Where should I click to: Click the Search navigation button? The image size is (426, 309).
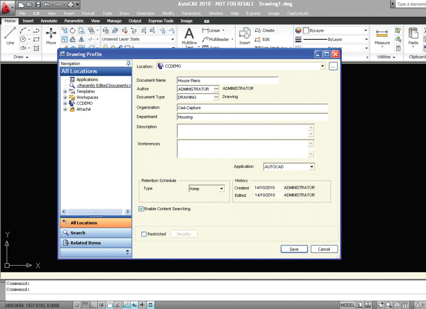point(95,233)
